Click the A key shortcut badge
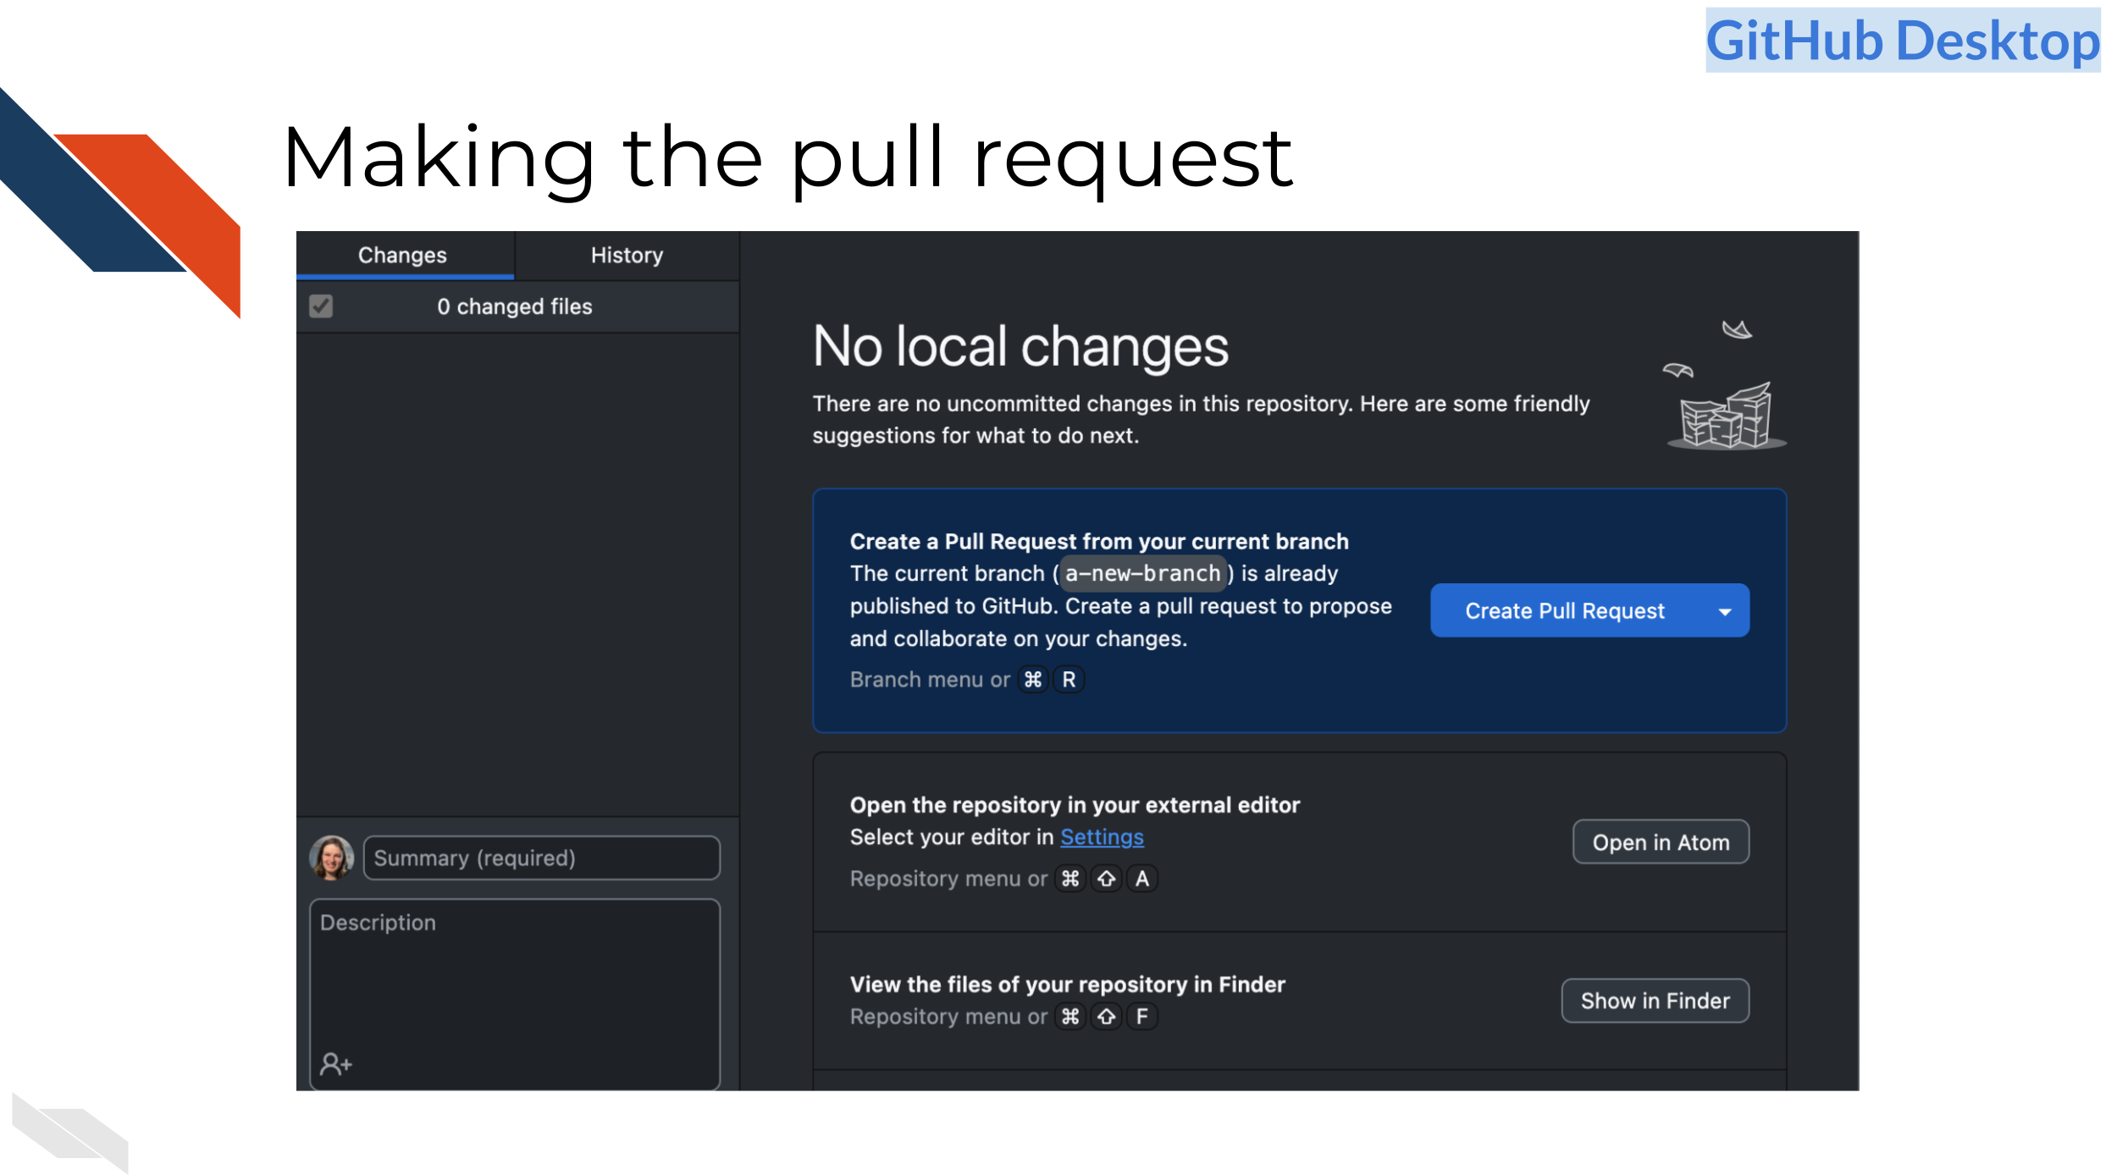 pyautogui.click(x=1142, y=879)
